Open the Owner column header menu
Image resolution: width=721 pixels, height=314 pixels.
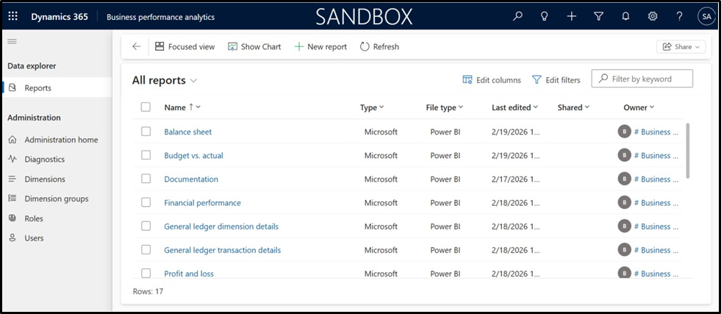[639, 107]
